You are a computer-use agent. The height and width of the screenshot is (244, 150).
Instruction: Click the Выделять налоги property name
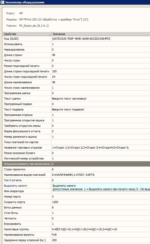click(16, 186)
